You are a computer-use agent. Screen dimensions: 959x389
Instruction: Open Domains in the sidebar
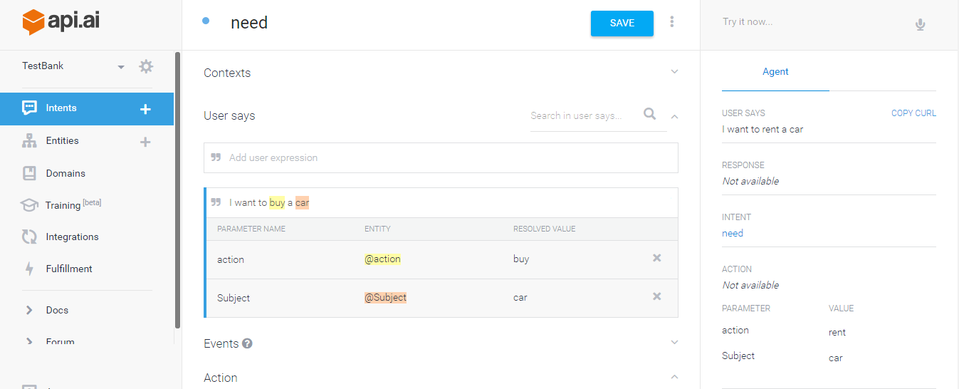(65, 173)
